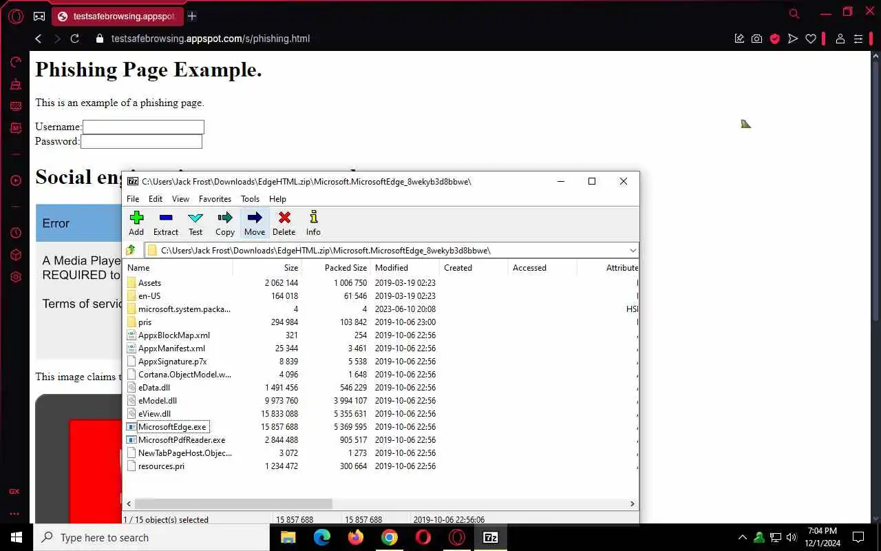
Task: Open sidebar Extensions cube icon
Action: point(16,255)
